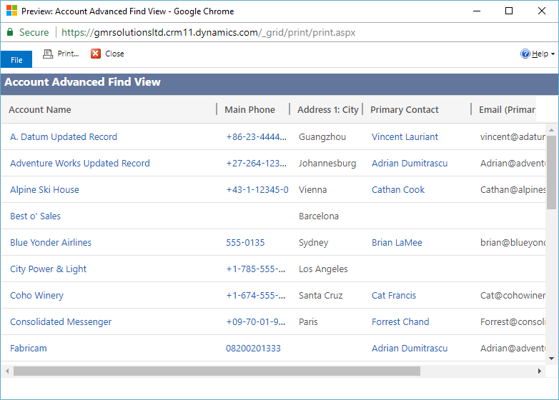Select the Vienna city cell

312,189
